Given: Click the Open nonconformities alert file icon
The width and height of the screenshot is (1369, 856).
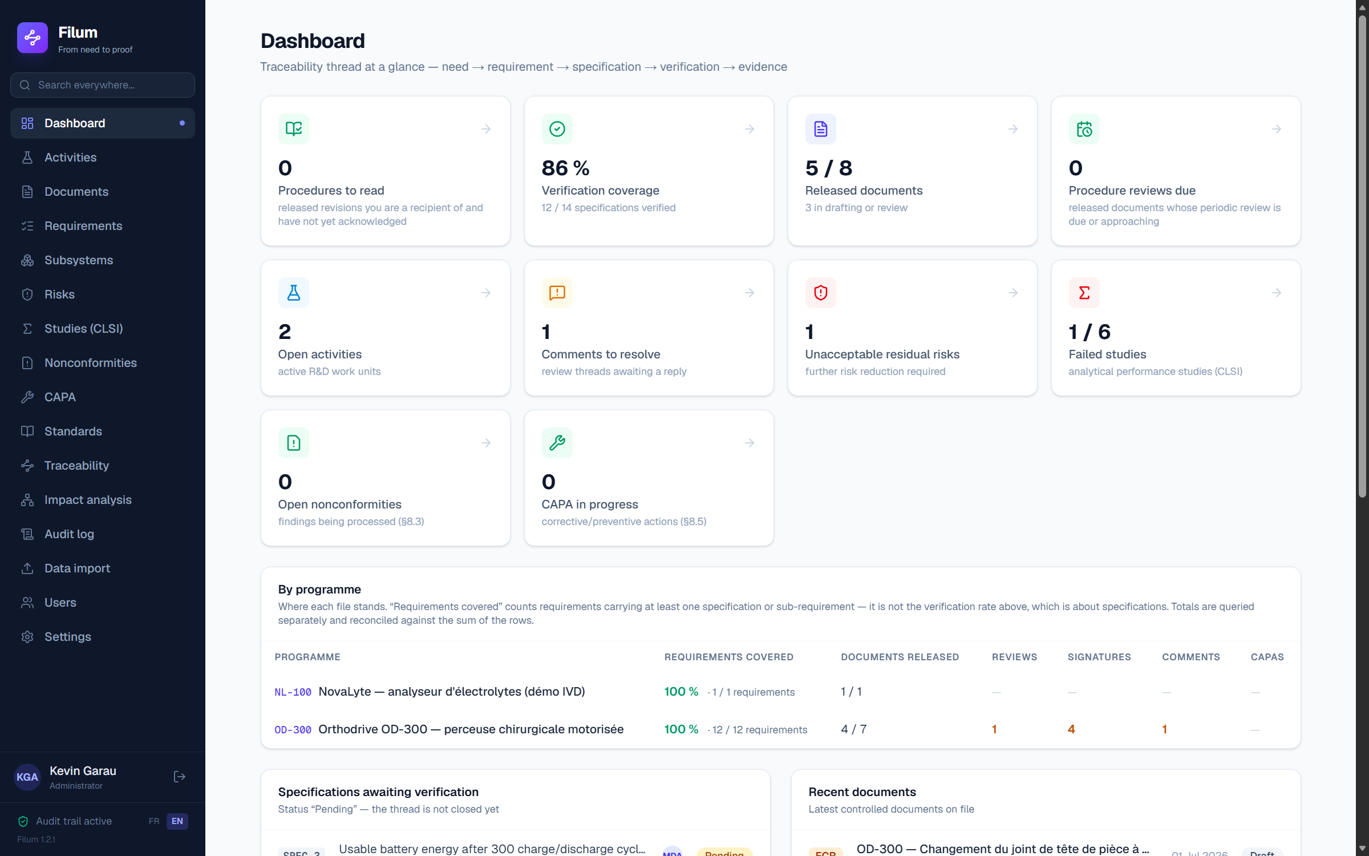Looking at the screenshot, I should click(x=294, y=443).
